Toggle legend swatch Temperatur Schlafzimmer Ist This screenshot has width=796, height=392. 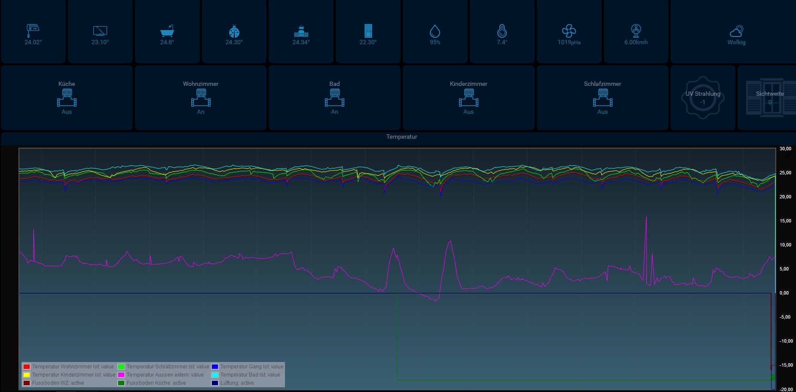click(x=121, y=367)
